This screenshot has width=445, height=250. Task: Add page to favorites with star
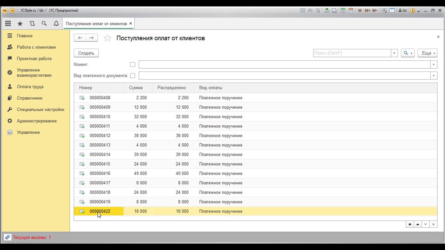coord(107,38)
